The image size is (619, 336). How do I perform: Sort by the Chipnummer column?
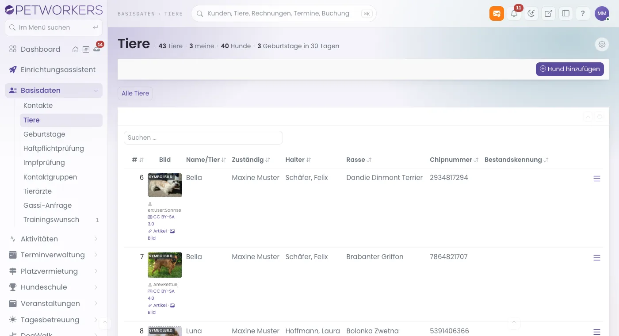[454, 160]
